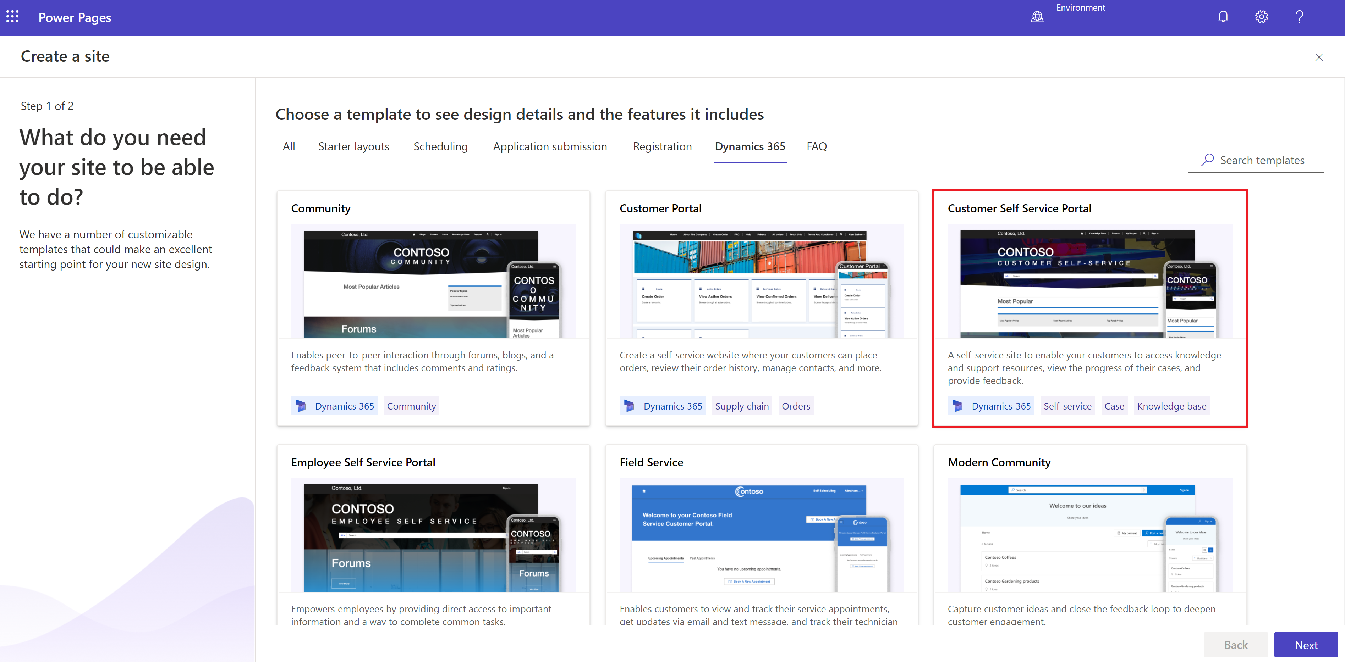
Task: Click the help question mark icon
Action: [x=1299, y=17]
